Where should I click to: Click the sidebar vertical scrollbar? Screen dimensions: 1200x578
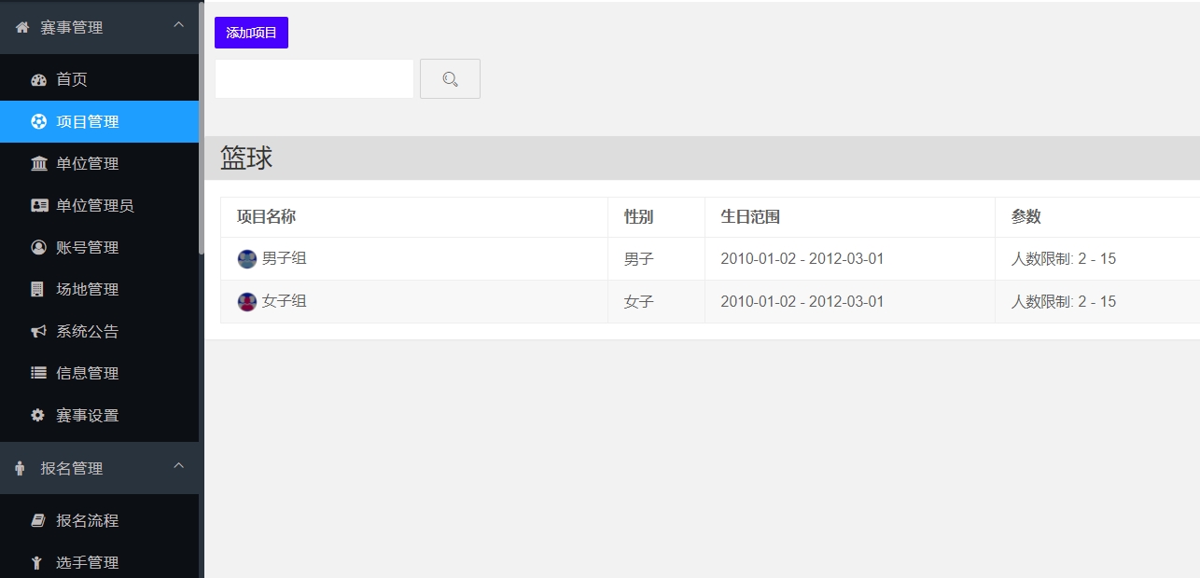tap(201, 131)
